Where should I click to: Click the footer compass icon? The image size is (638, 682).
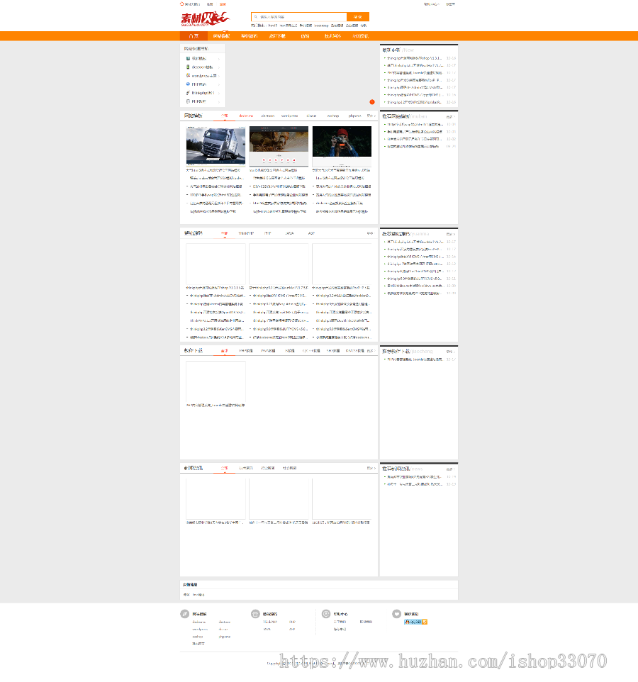click(x=185, y=614)
